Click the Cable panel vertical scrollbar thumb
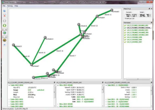This screenshot has height=110, width=155. 54,92
